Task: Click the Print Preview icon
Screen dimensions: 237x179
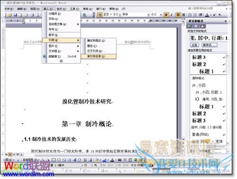Action: [x=37, y=15]
